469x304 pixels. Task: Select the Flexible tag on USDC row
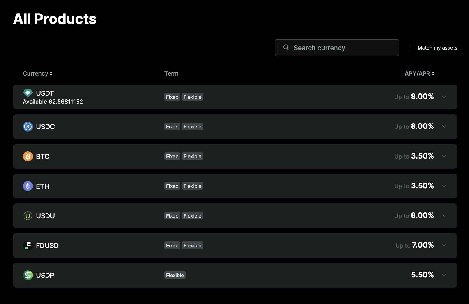click(x=192, y=127)
